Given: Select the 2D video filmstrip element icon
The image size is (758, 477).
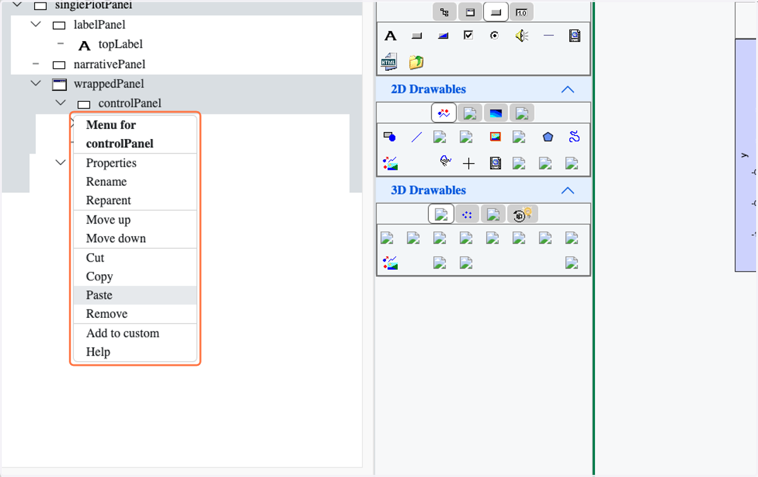Looking at the screenshot, I should (495, 164).
